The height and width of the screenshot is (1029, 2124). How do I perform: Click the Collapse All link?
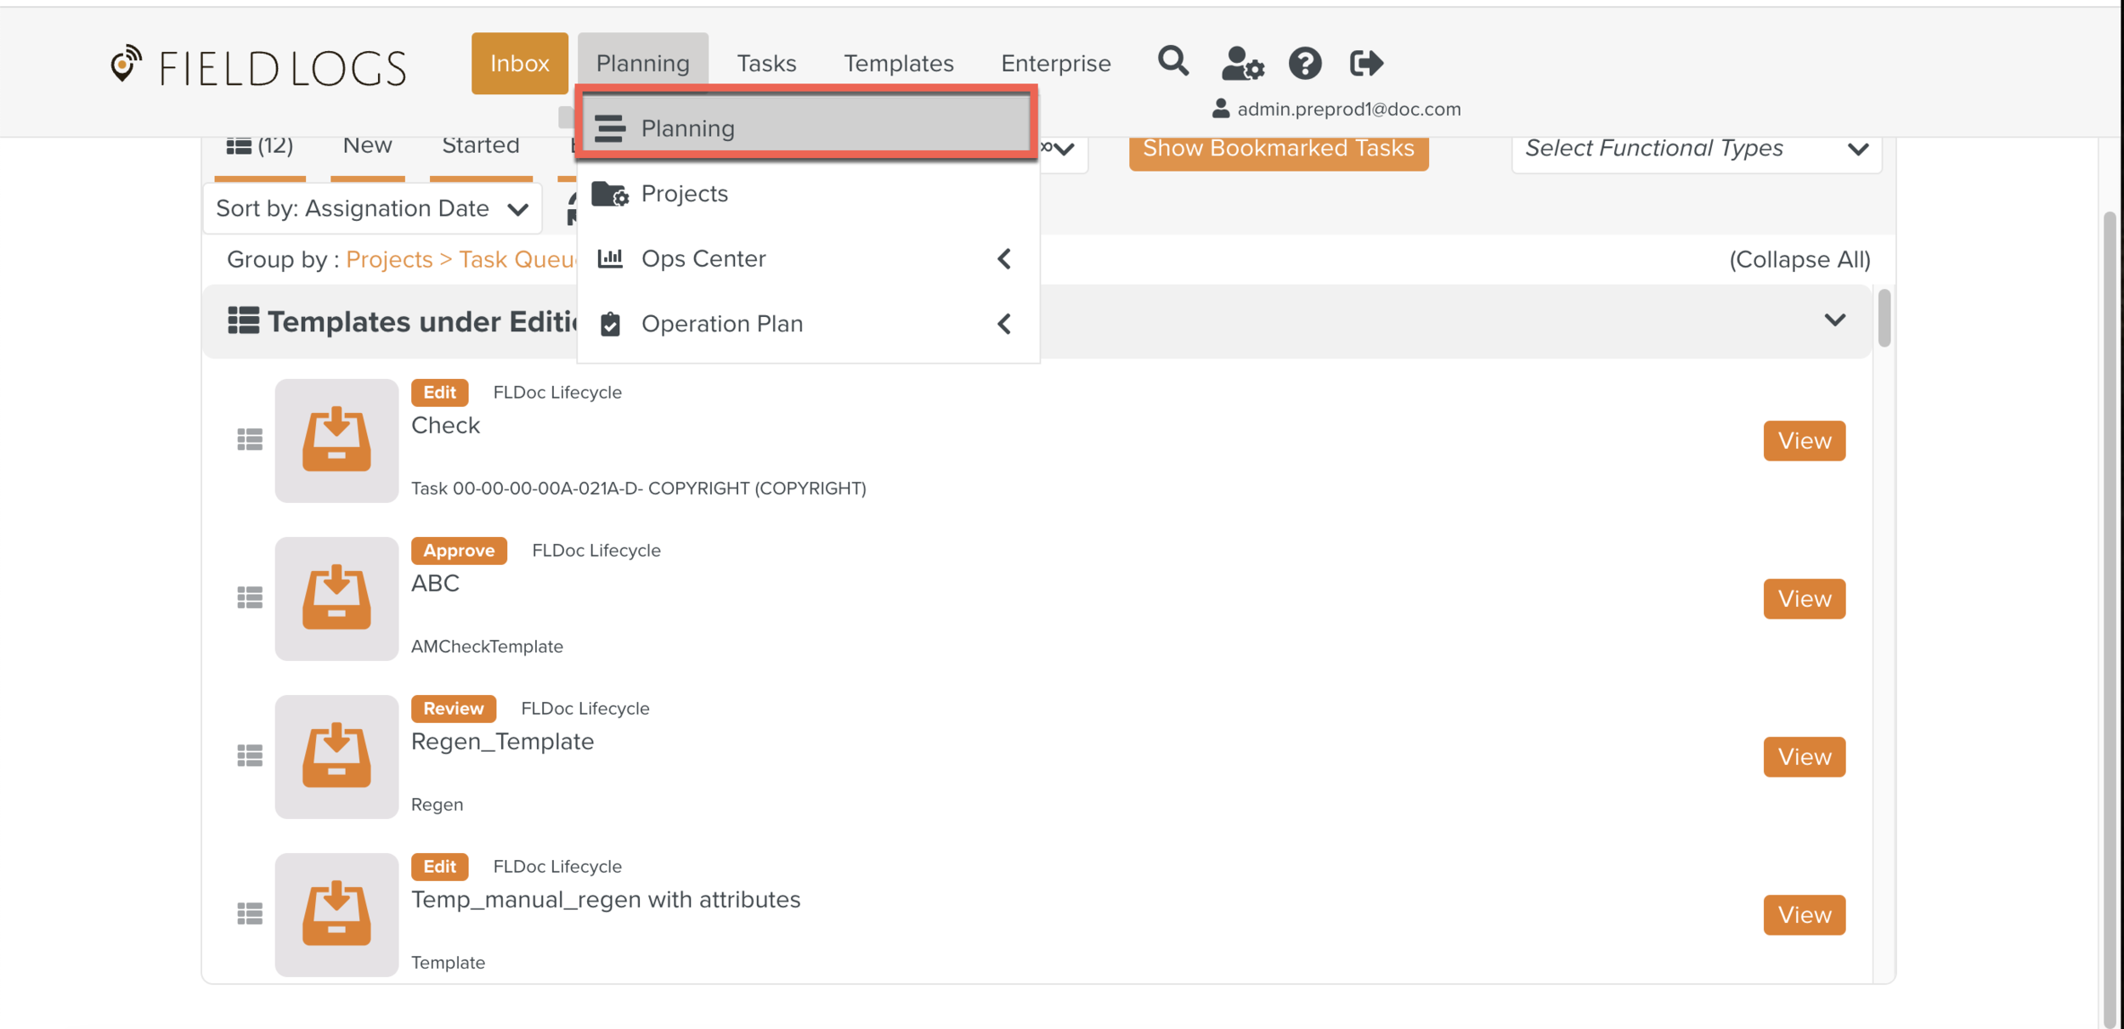[1799, 259]
